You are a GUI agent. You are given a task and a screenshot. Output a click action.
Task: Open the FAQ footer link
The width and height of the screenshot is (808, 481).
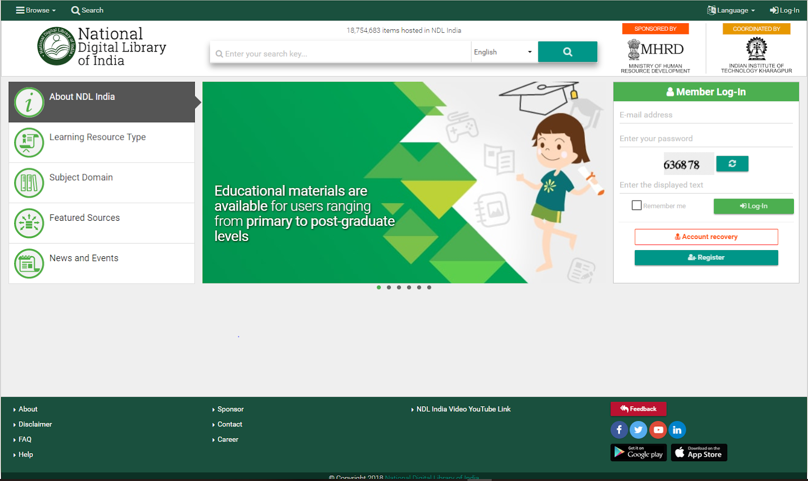(25, 440)
